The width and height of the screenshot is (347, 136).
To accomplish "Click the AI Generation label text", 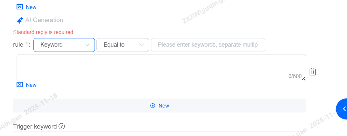I will pos(44,20).
